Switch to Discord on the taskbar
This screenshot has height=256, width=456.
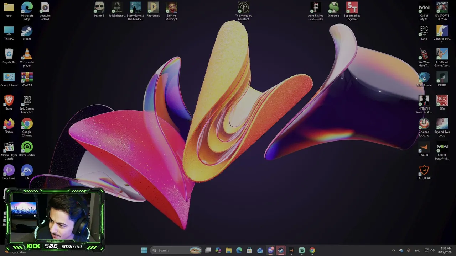[270, 250]
